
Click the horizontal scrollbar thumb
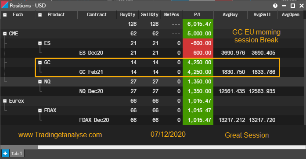coord(172,147)
